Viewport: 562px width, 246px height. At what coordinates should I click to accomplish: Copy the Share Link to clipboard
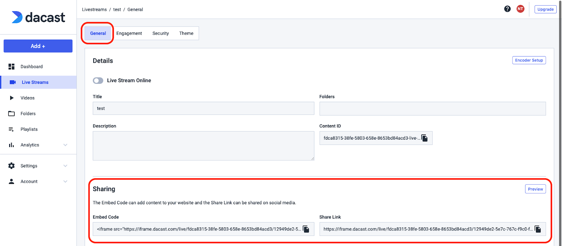538,229
